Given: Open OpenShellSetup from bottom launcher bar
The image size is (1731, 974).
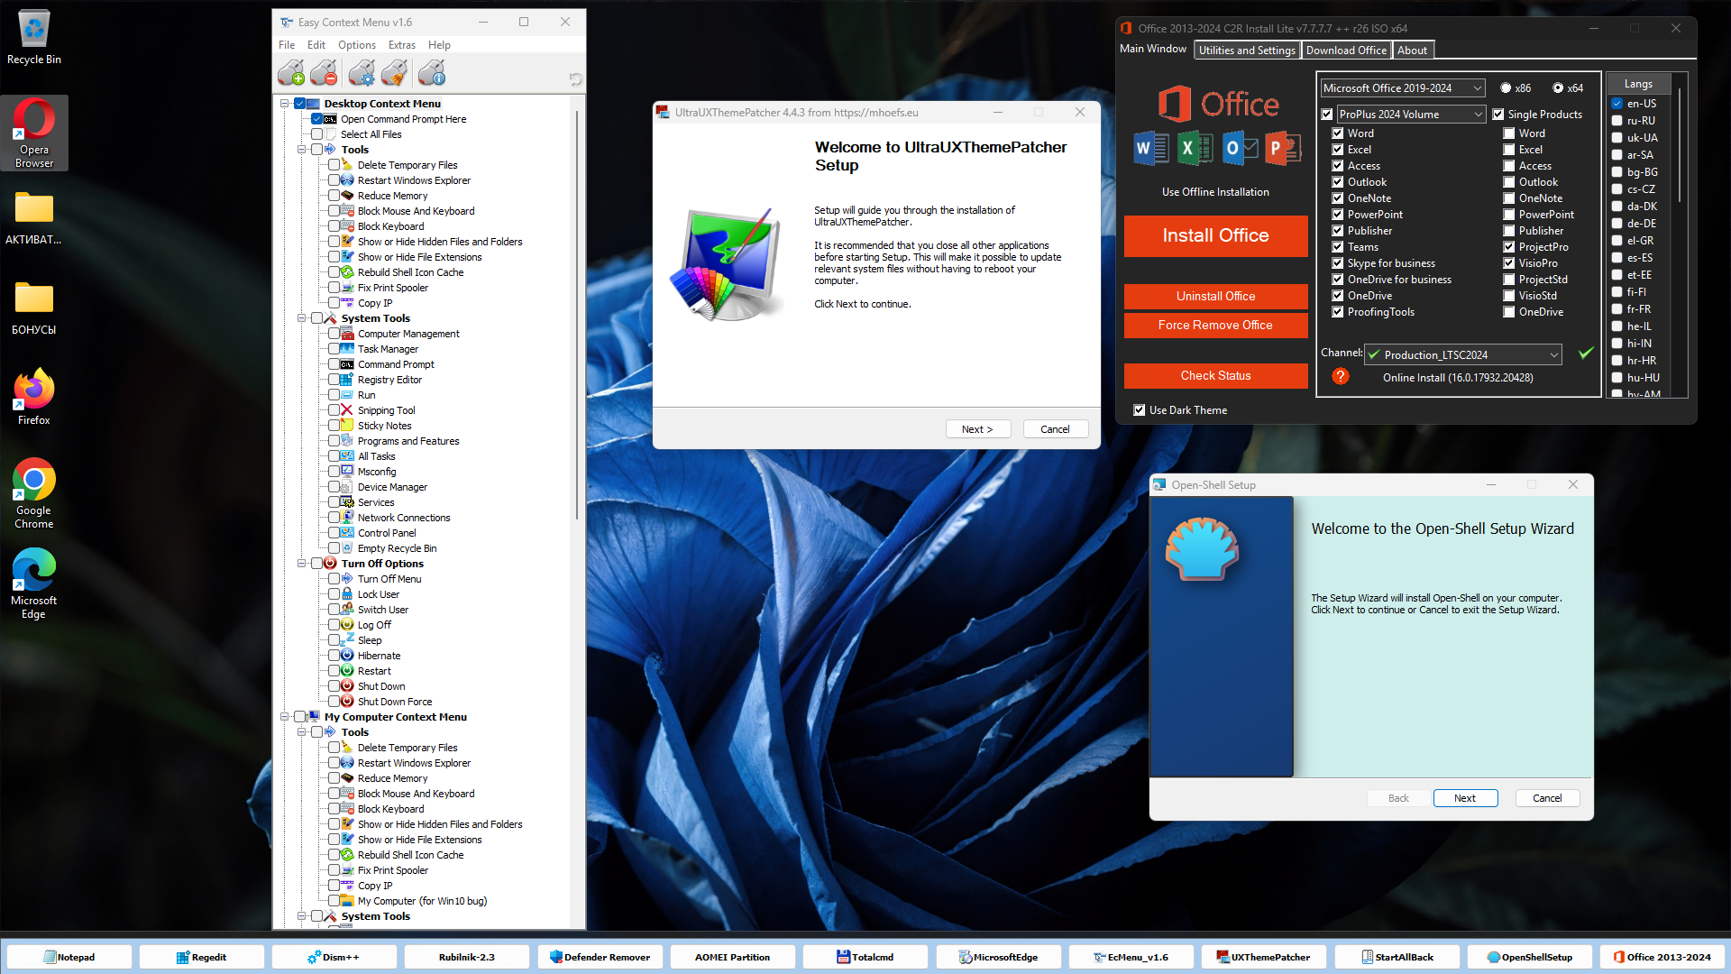Looking at the screenshot, I should pos(1530,957).
